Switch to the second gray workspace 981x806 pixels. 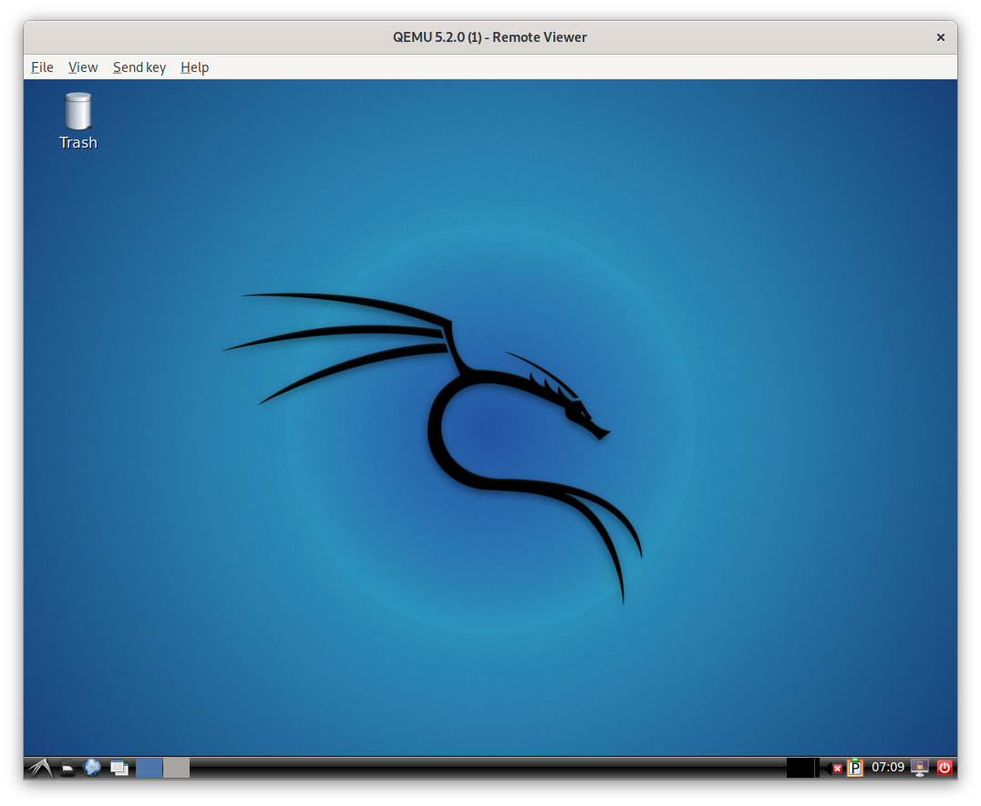(x=176, y=768)
